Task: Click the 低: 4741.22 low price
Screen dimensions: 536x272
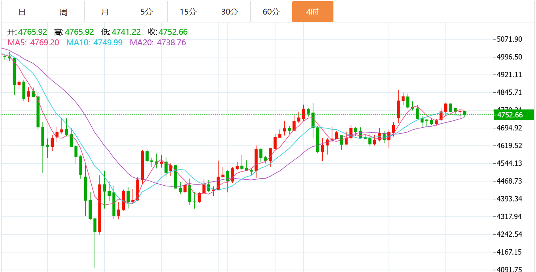Action: coord(121,32)
